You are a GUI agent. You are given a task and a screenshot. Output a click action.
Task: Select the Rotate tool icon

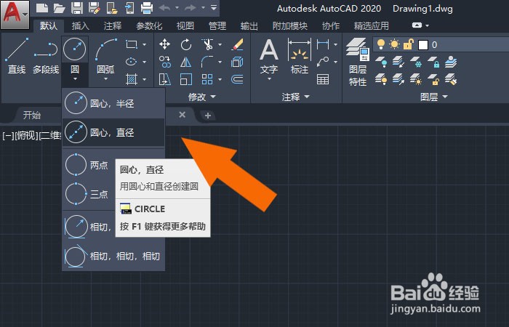point(185,44)
